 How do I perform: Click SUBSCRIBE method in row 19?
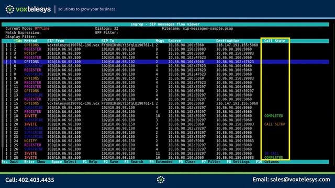coord(33,120)
